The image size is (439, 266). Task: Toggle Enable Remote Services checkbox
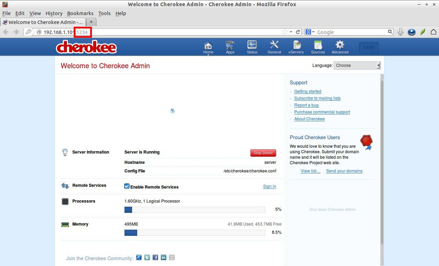click(127, 186)
